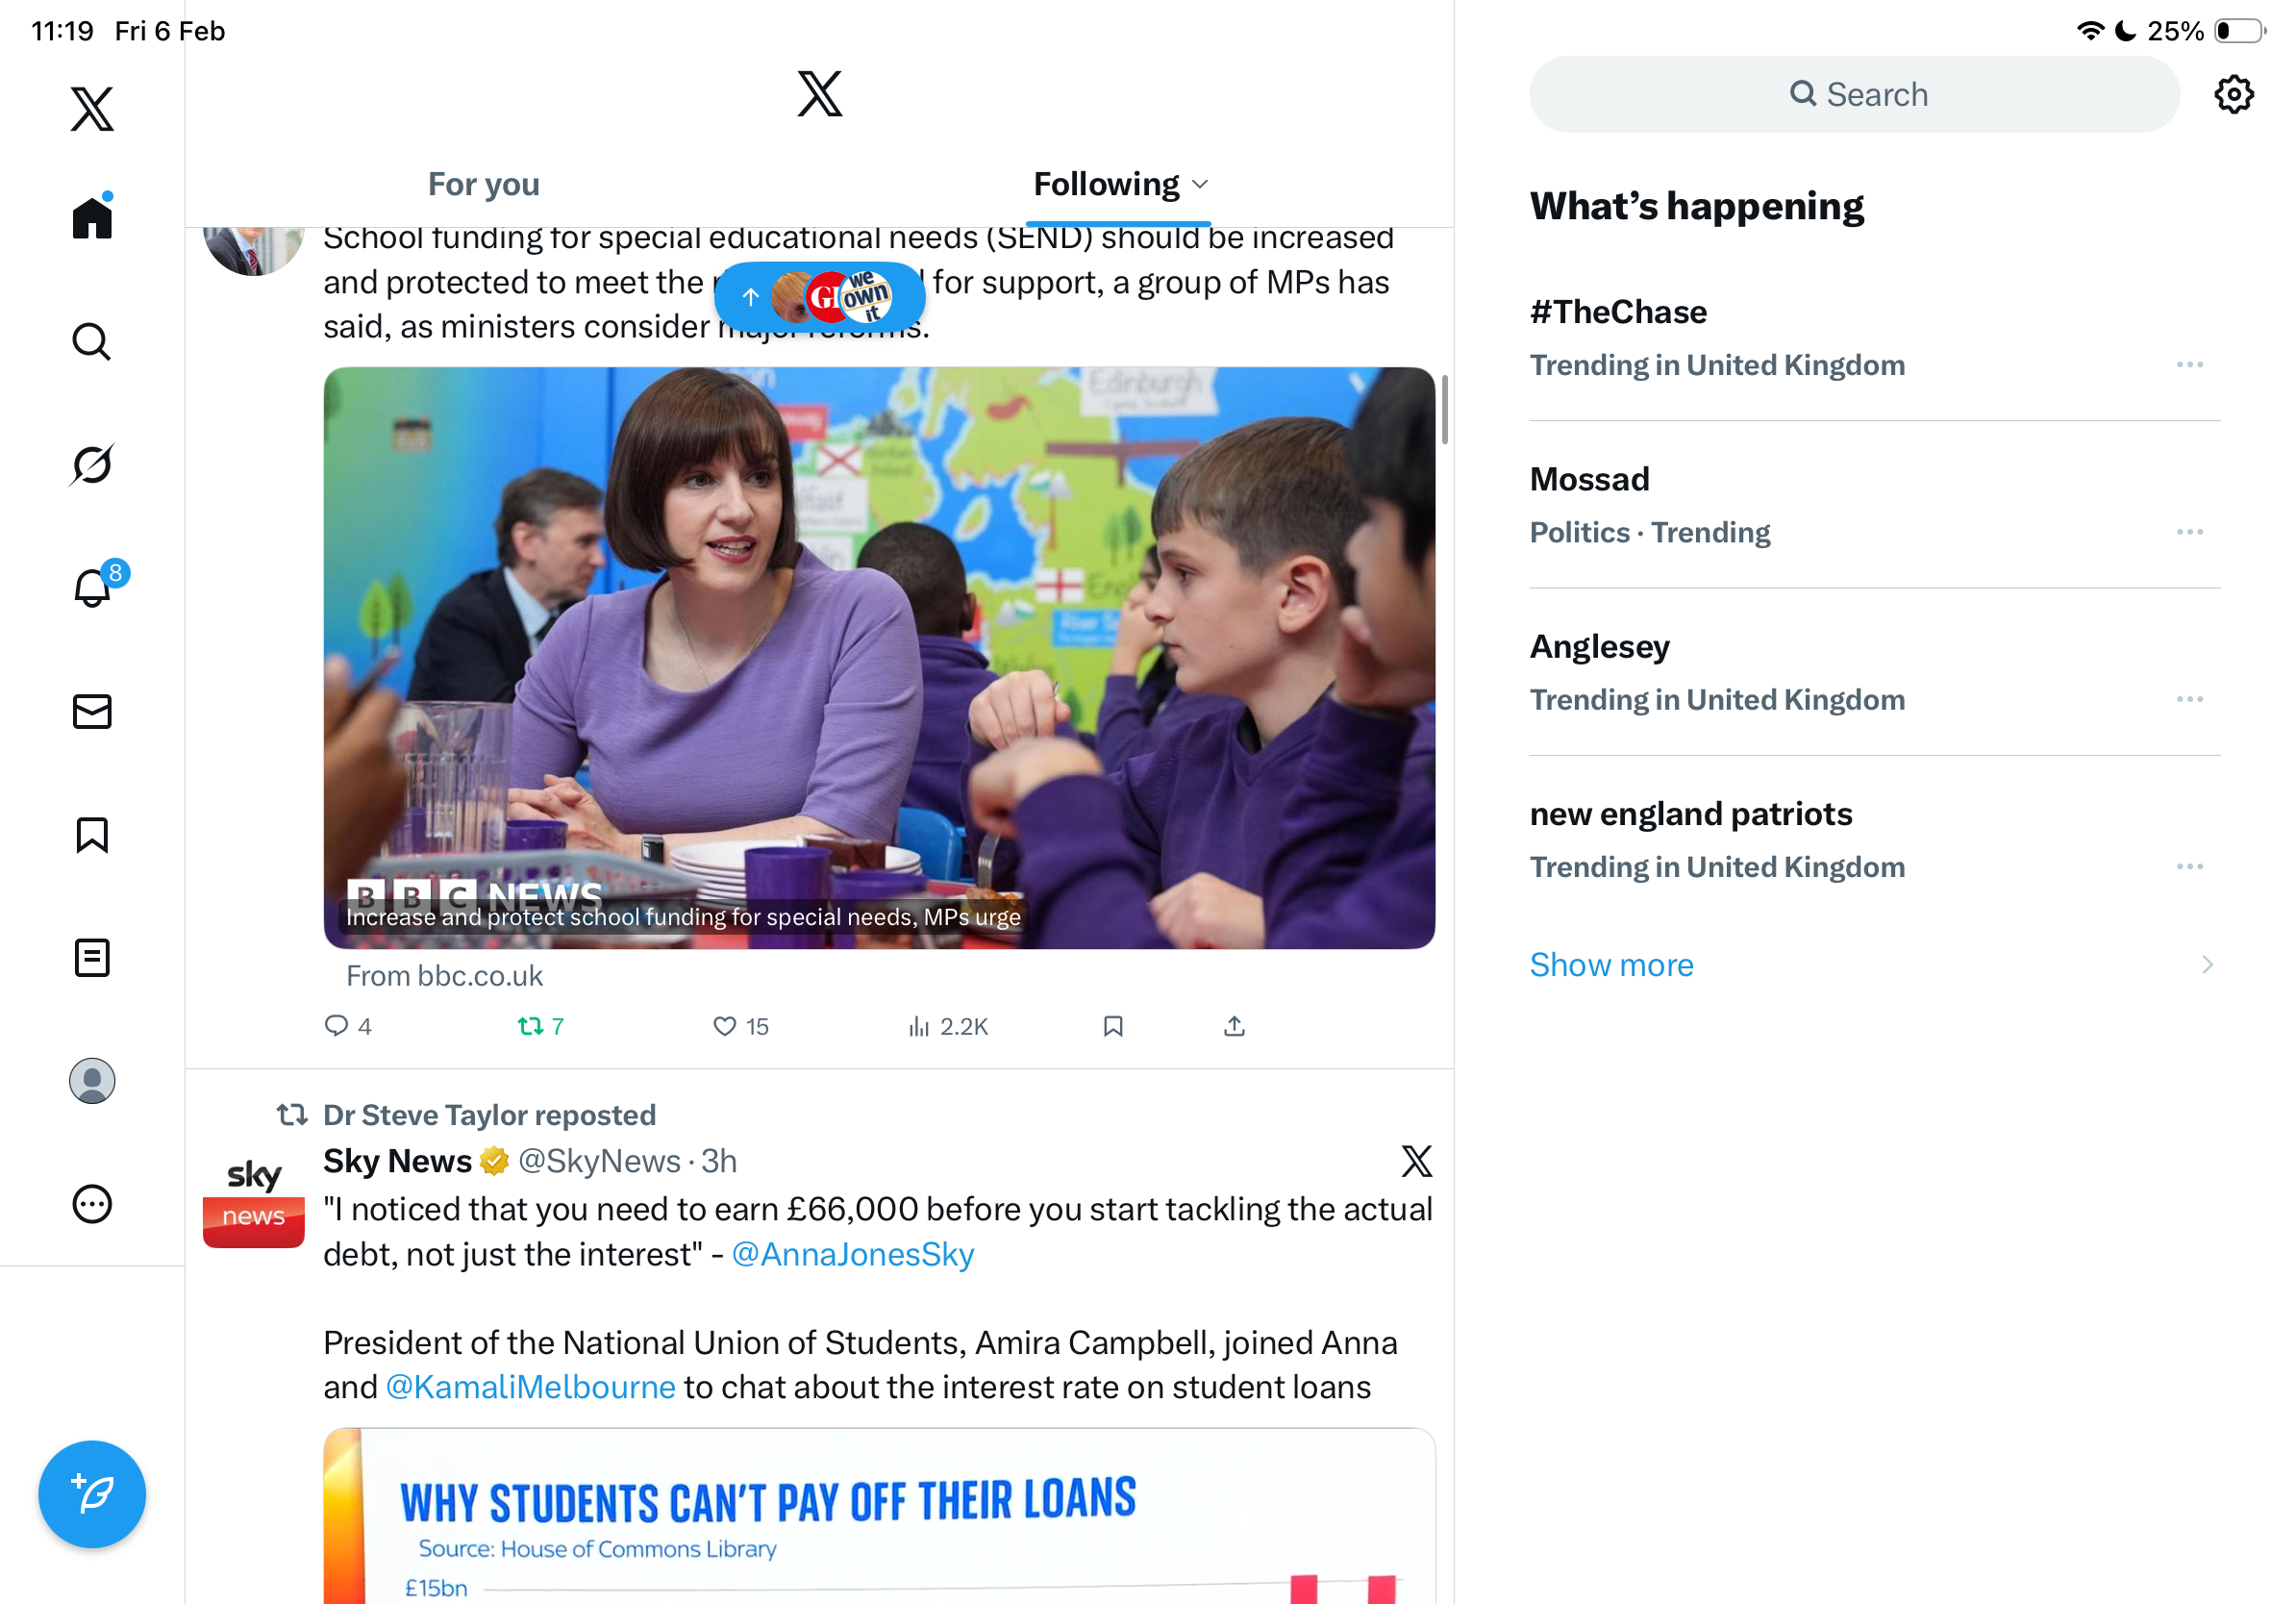Image resolution: width=2296 pixels, height=1604 pixels.
Task: Open the Grok icon in sidebar
Action: tap(92, 464)
